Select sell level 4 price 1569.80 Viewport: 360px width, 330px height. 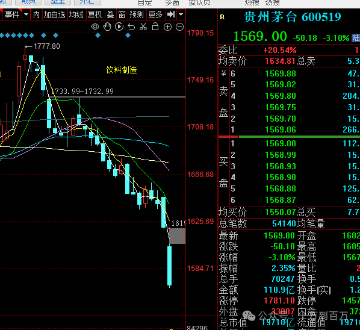click(x=281, y=96)
